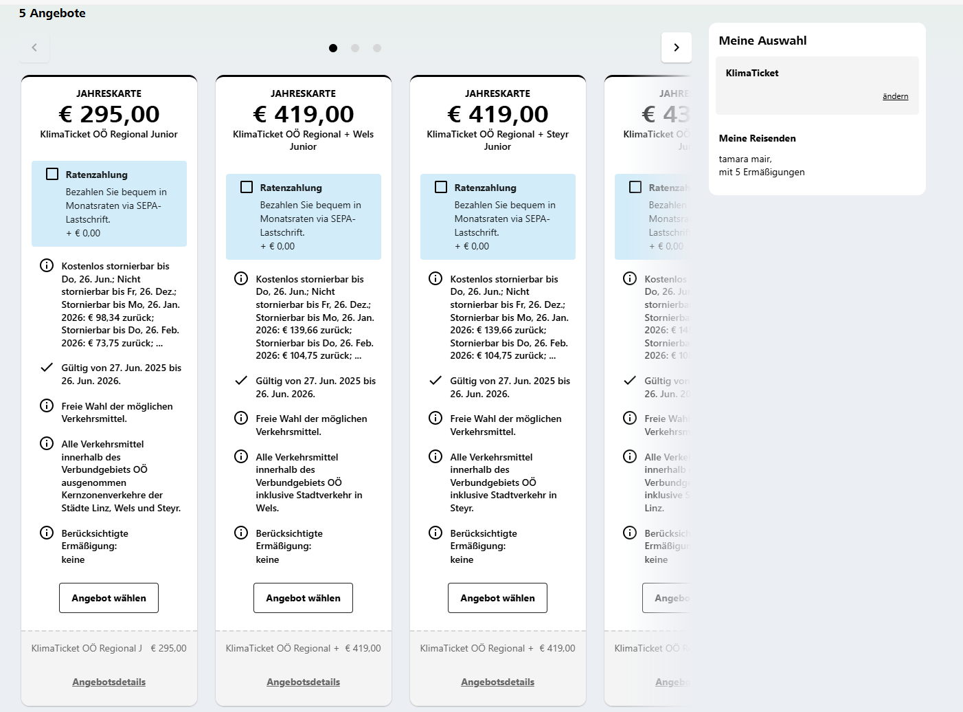
Task: Click info icon for Alle Verkehrsmittel inklusive Wels
Action: click(x=241, y=456)
